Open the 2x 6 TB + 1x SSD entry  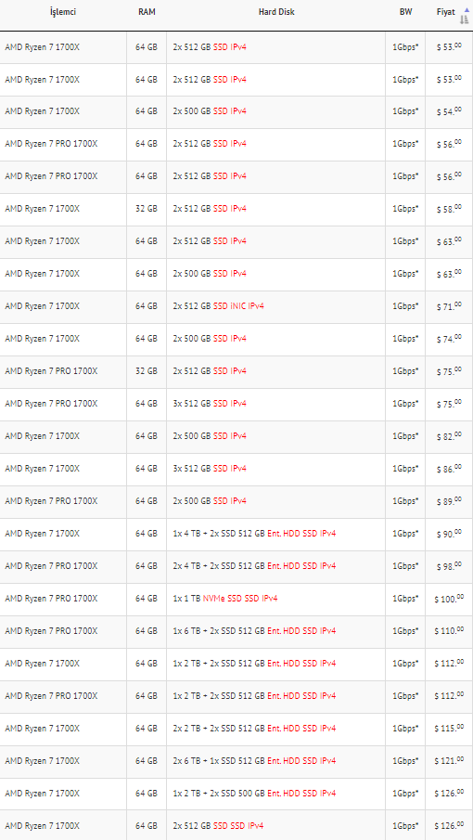click(254, 761)
